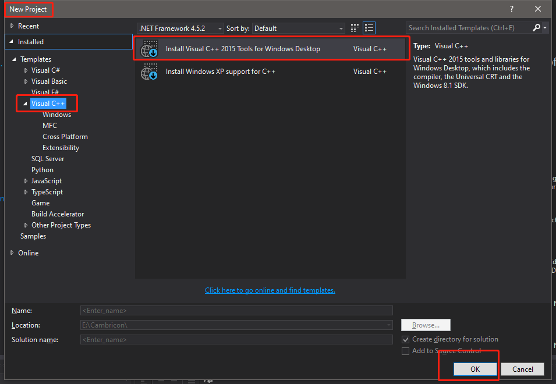Collapse the Templates node
The image size is (556, 384).
pyautogui.click(x=14, y=59)
